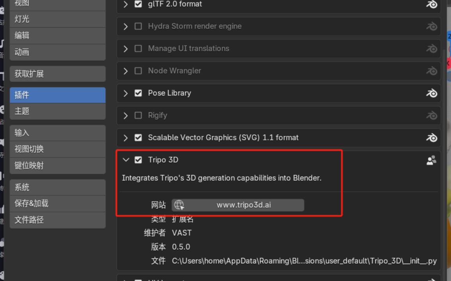Click the Blender icon next to Hydra Storm render engine
451x281 pixels.
(431, 26)
